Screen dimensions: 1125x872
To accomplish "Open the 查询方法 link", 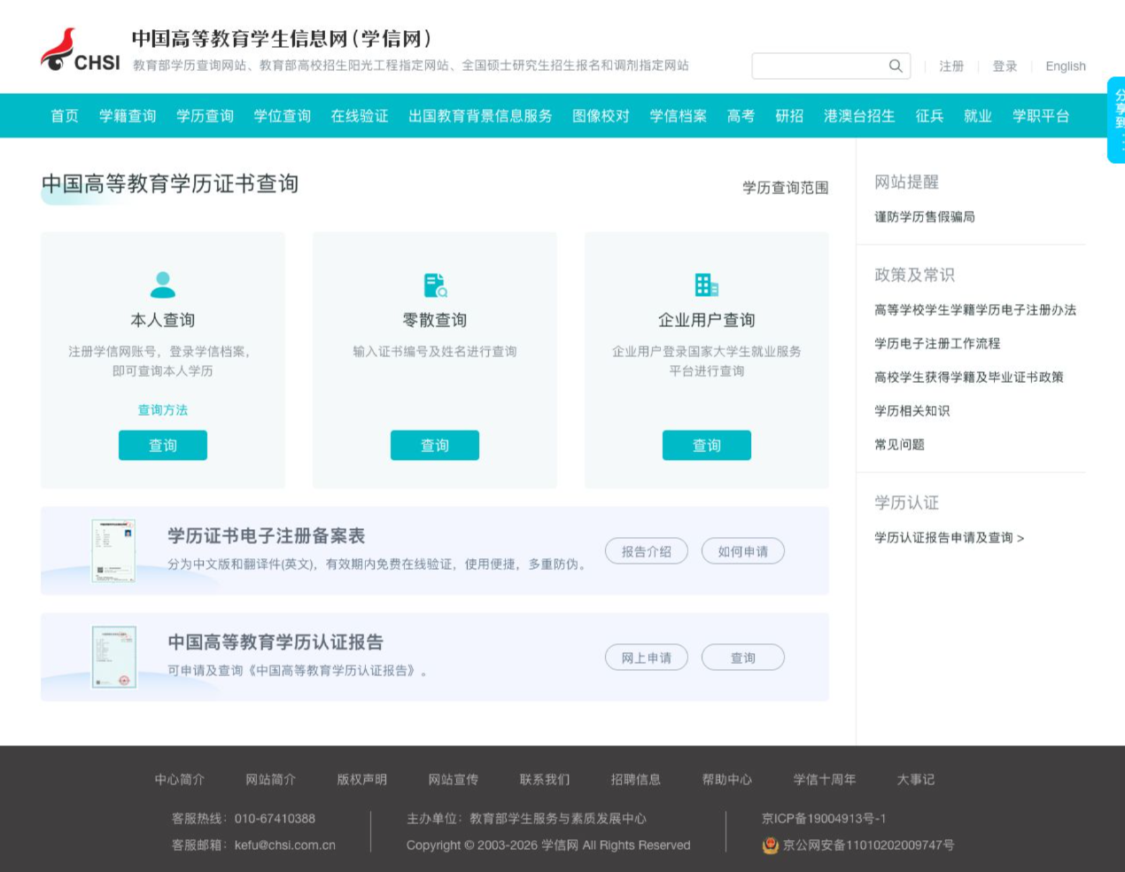I will point(163,410).
